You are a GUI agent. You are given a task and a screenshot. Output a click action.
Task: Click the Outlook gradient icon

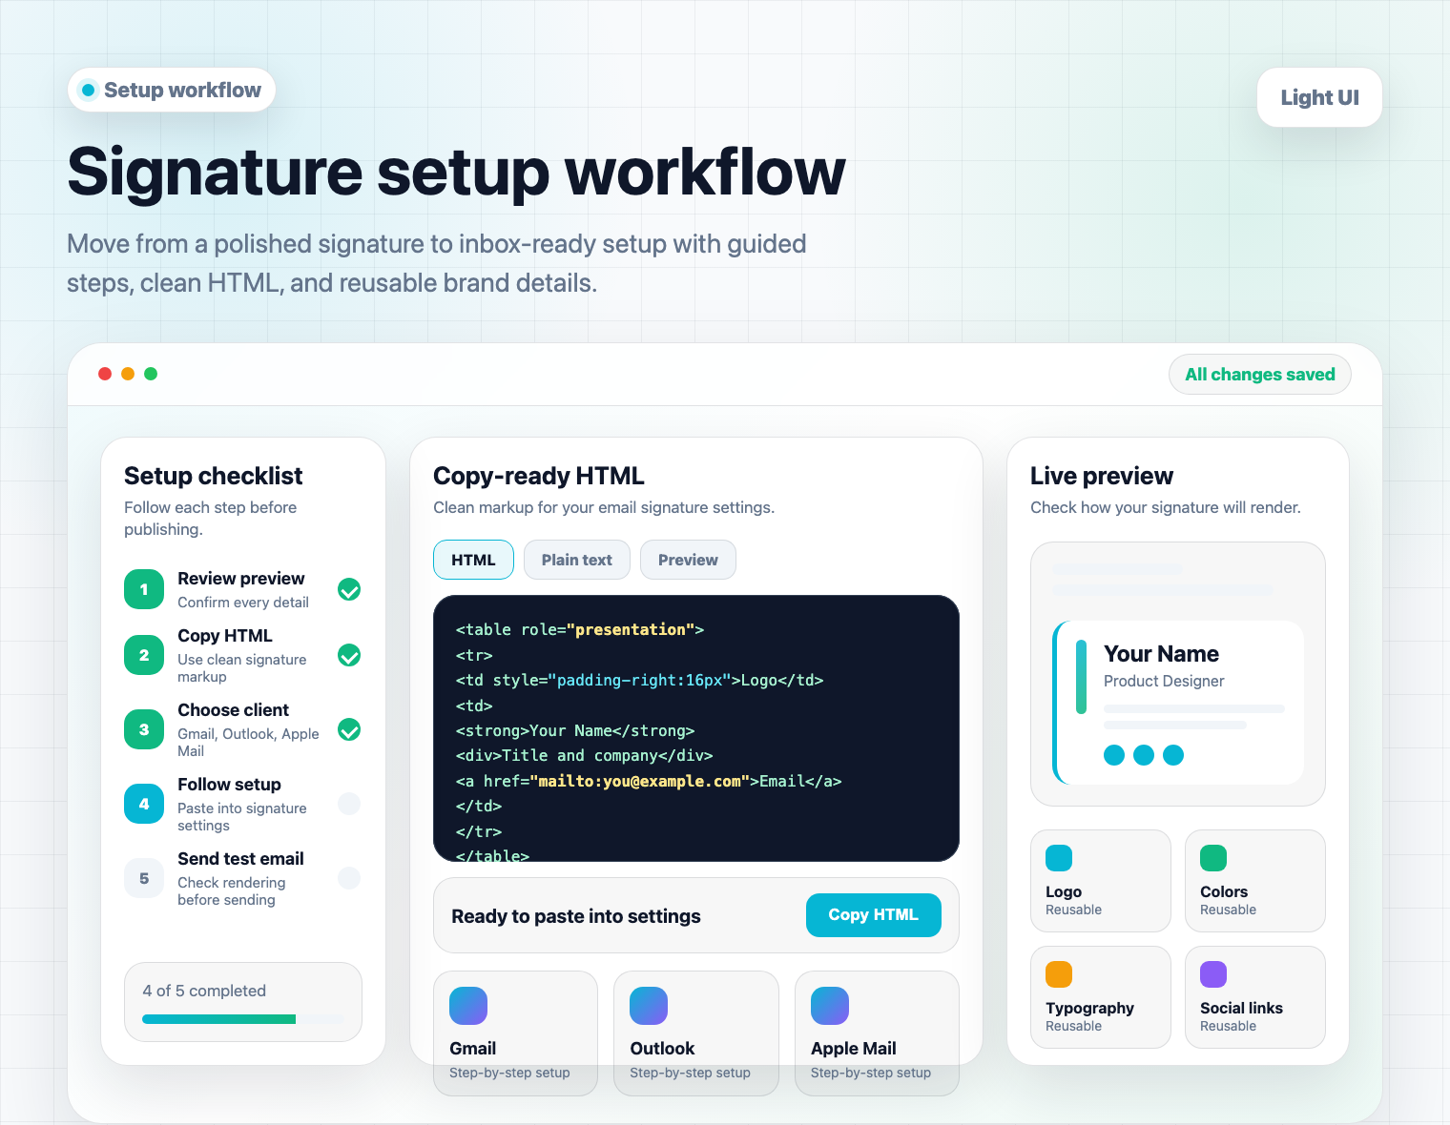click(x=649, y=1006)
